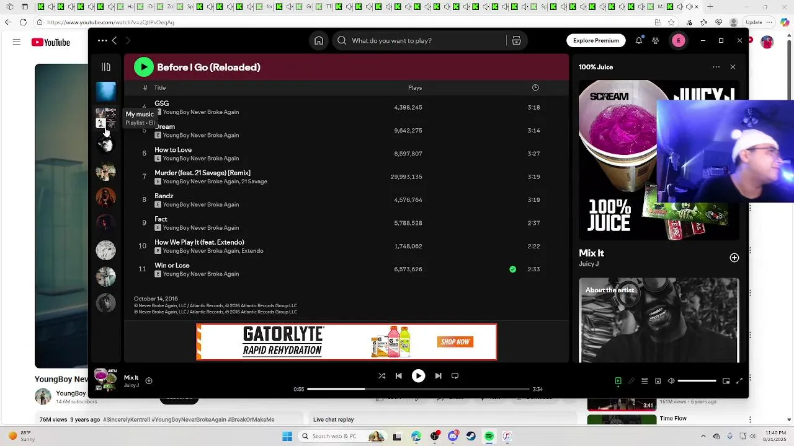Open Juicy J artist link in side panel
This screenshot has width=794, height=446.
tap(589, 264)
